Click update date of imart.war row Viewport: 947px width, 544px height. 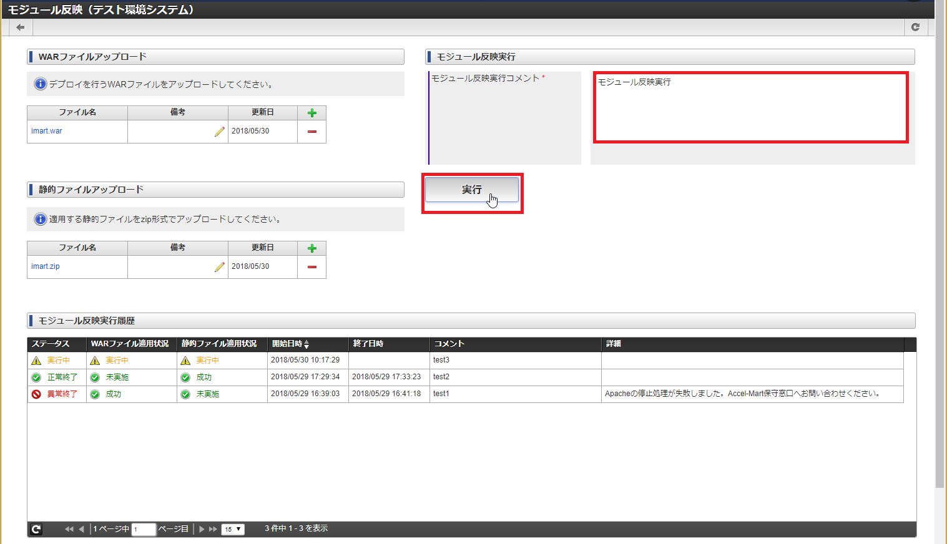(x=250, y=131)
